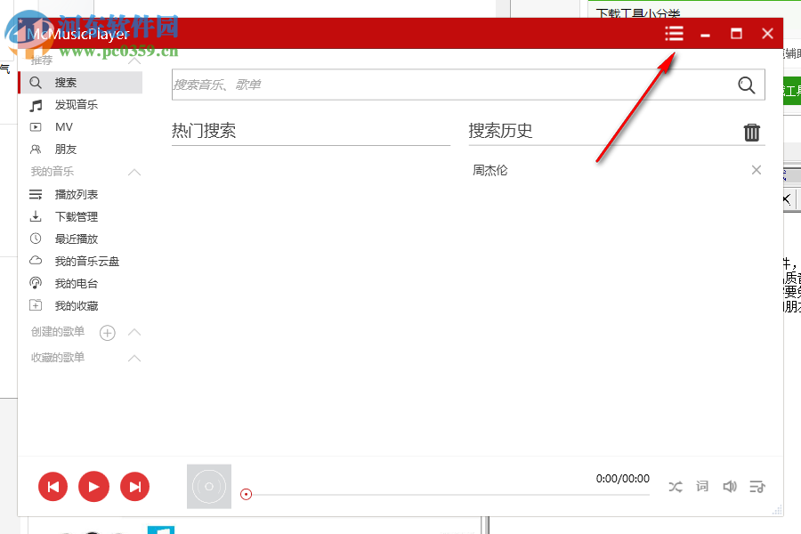Expand the 创建的歌单 section

coord(134,332)
